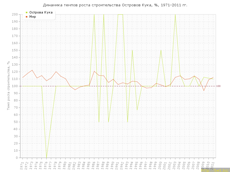Click the chart title about Островов Кука
This screenshot has height=172, width=230.
[x=115, y=5]
